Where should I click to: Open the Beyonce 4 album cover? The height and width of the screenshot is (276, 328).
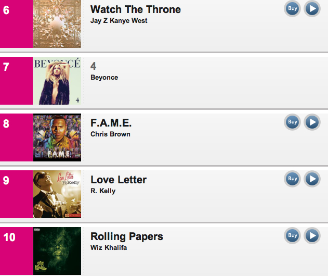coord(57,81)
